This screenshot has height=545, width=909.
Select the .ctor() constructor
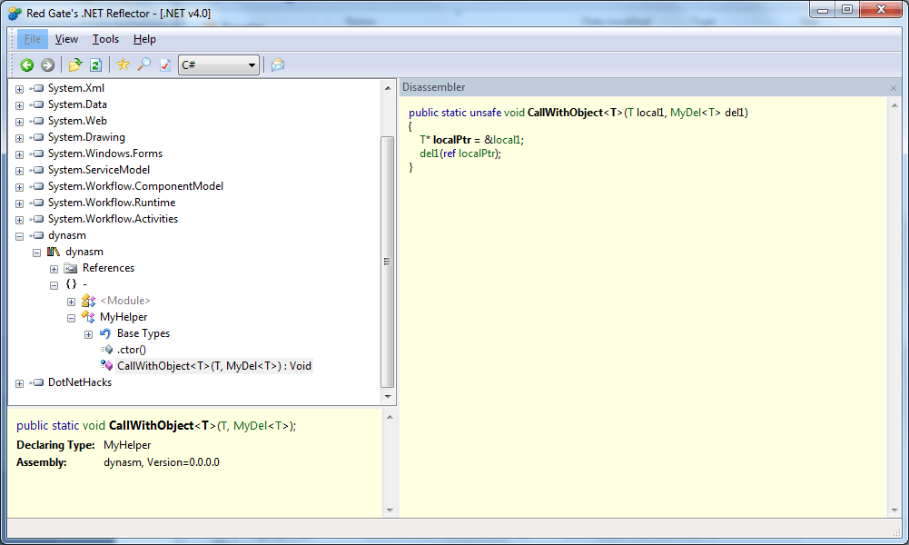coord(132,350)
